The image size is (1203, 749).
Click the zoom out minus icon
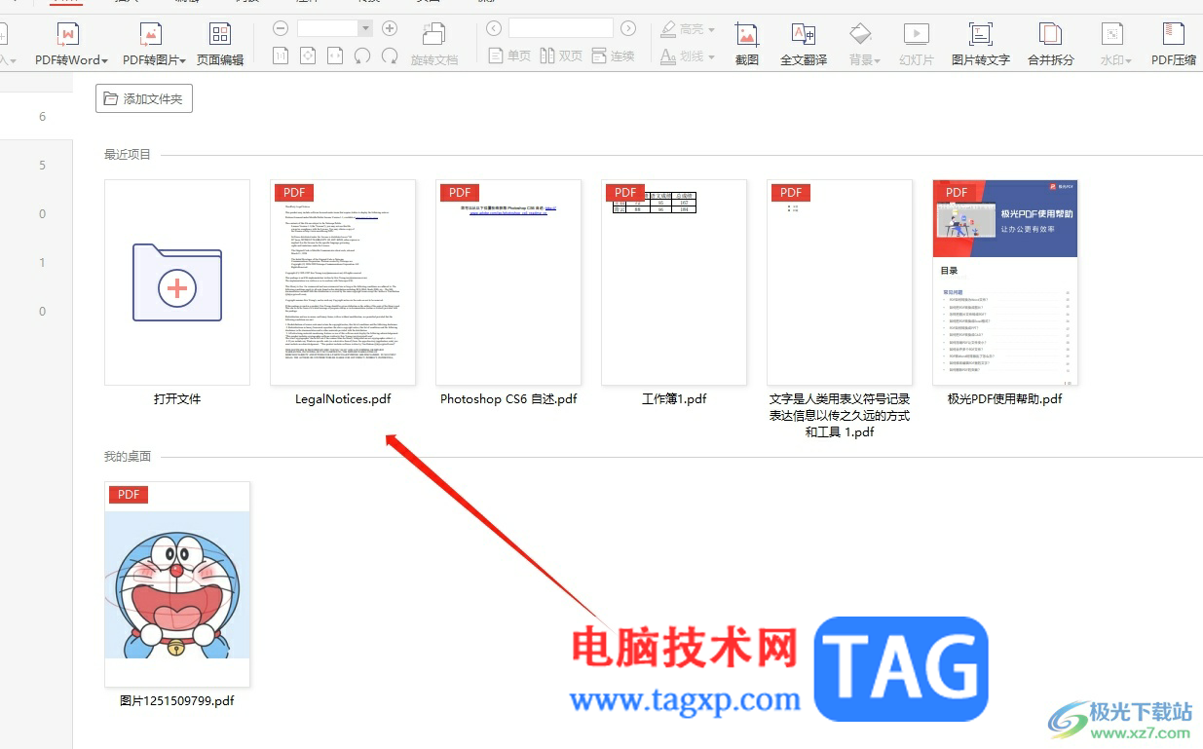pyautogui.click(x=281, y=28)
